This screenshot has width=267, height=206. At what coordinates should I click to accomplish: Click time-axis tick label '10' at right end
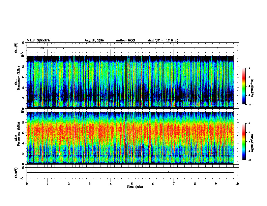237,184
